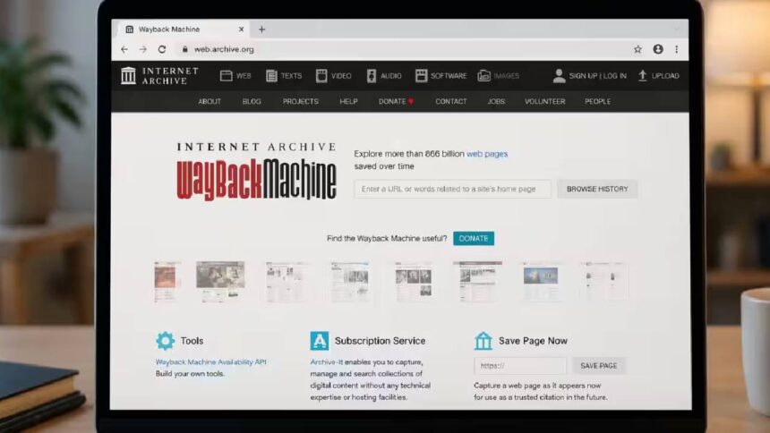
Task: Close the Wayback Machine tab
Action: point(241,30)
